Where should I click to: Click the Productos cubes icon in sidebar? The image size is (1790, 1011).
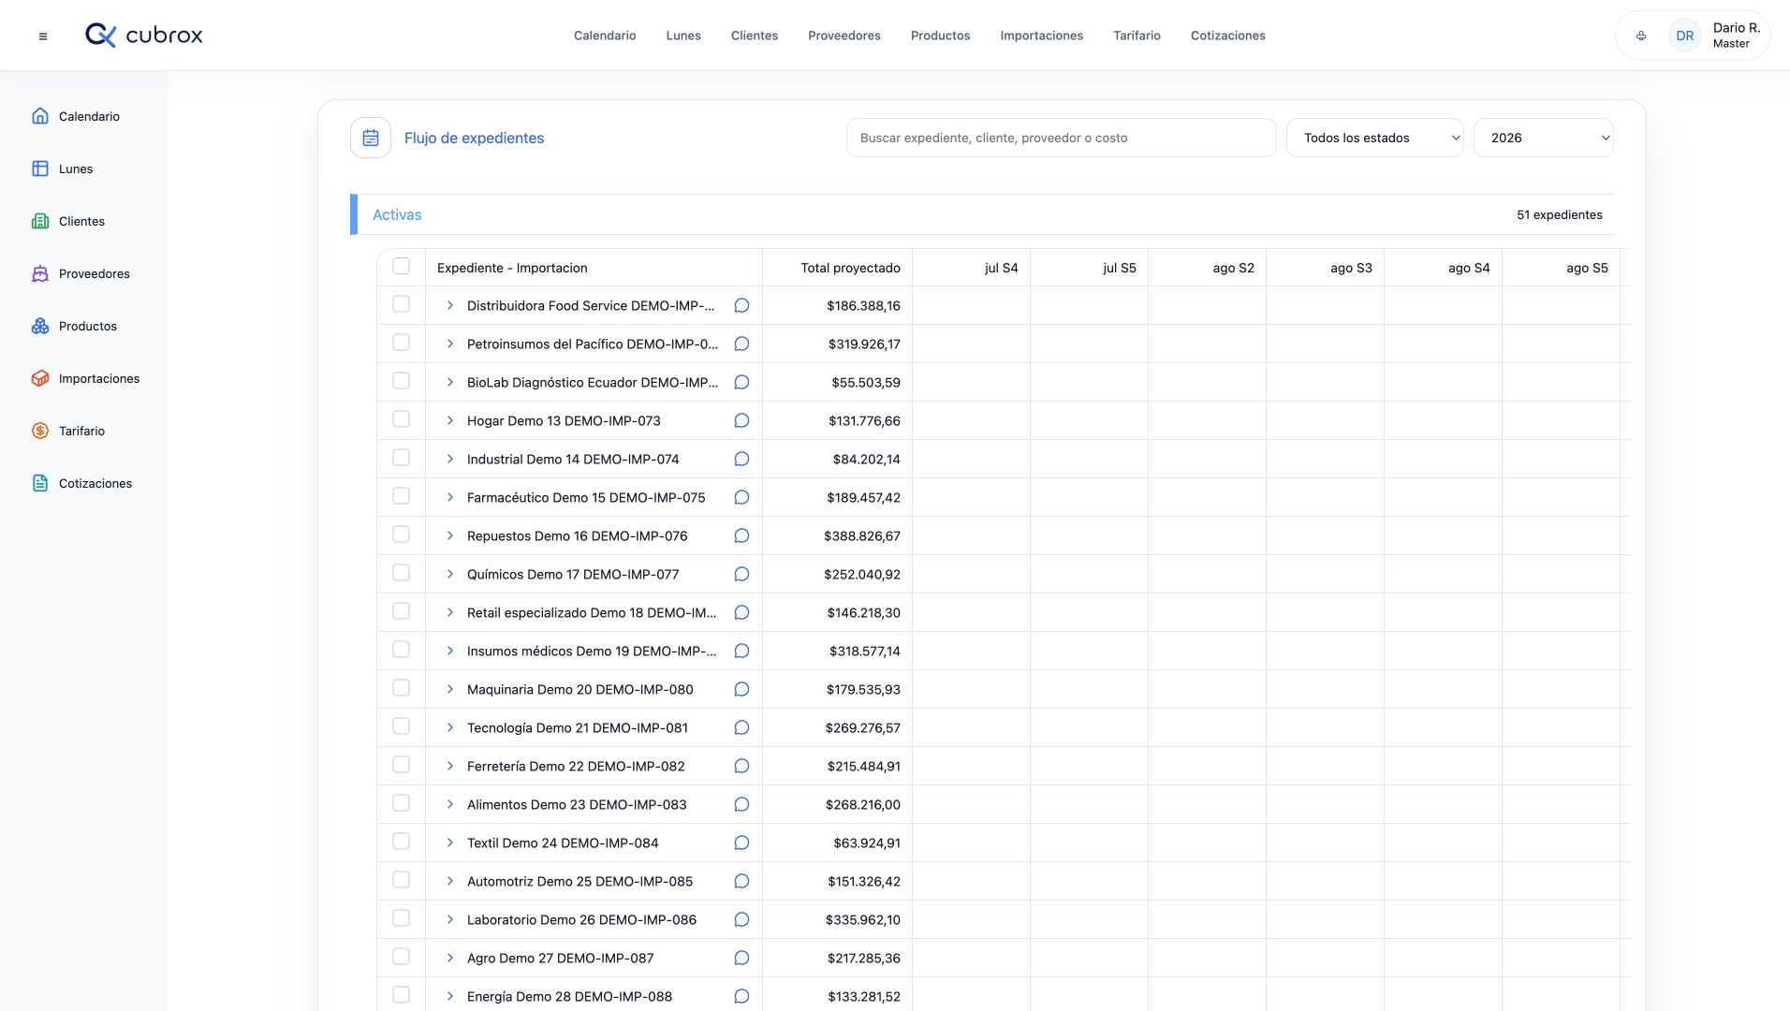click(40, 326)
